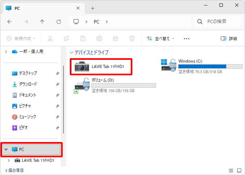Click the Cut scissors icon
The image size is (245, 175).
(x=50, y=38)
